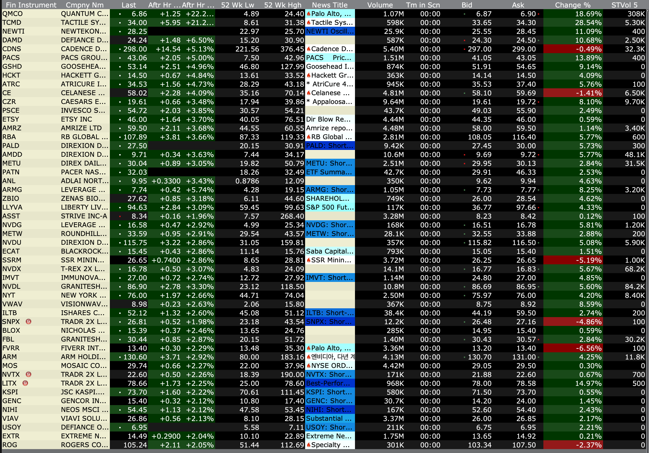Click flame icon on ROG Specialty news
This screenshot has width=649, height=453.
coord(308,445)
